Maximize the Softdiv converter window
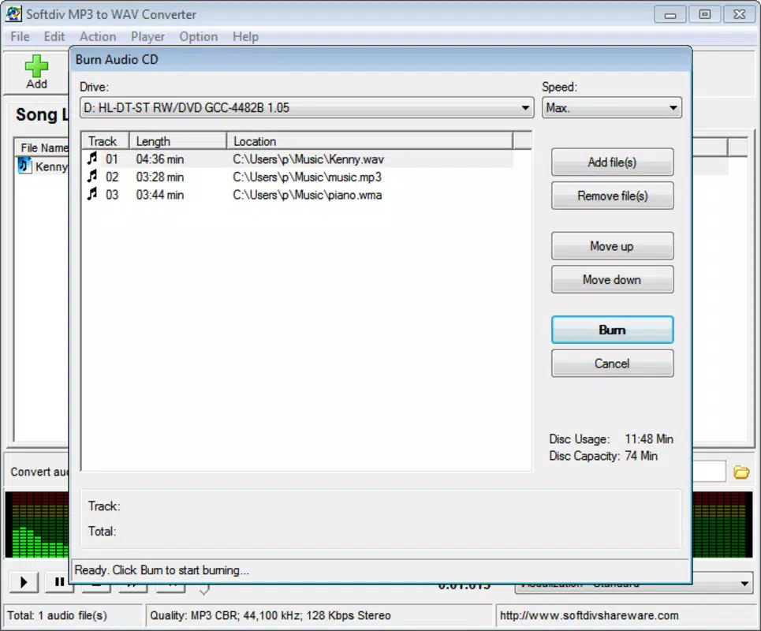Image resolution: width=761 pixels, height=631 pixels. pyautogui.click(x=704, y=14)
